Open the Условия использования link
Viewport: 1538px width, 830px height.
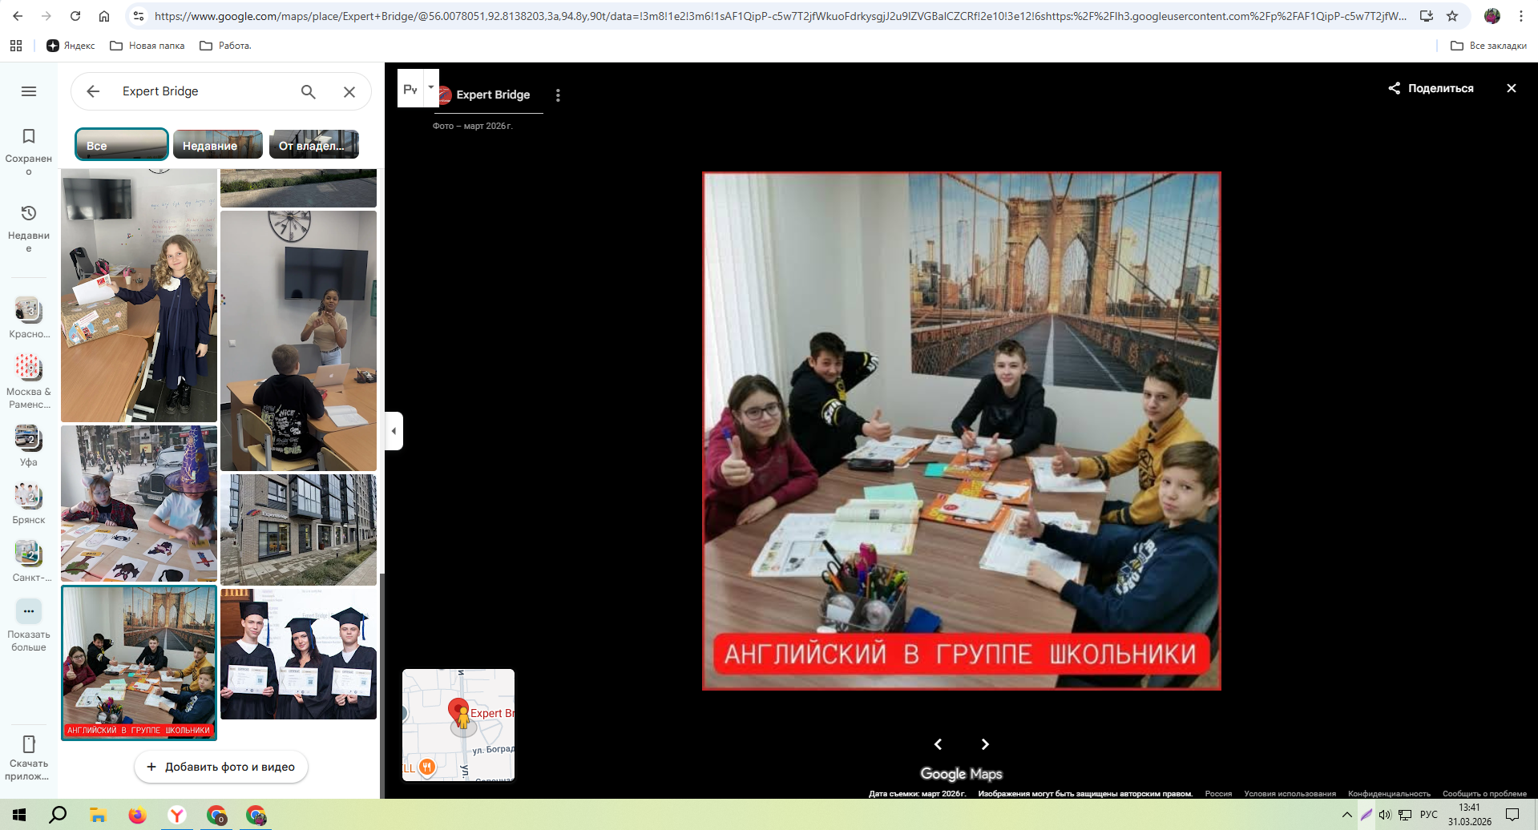(1290, 794)
